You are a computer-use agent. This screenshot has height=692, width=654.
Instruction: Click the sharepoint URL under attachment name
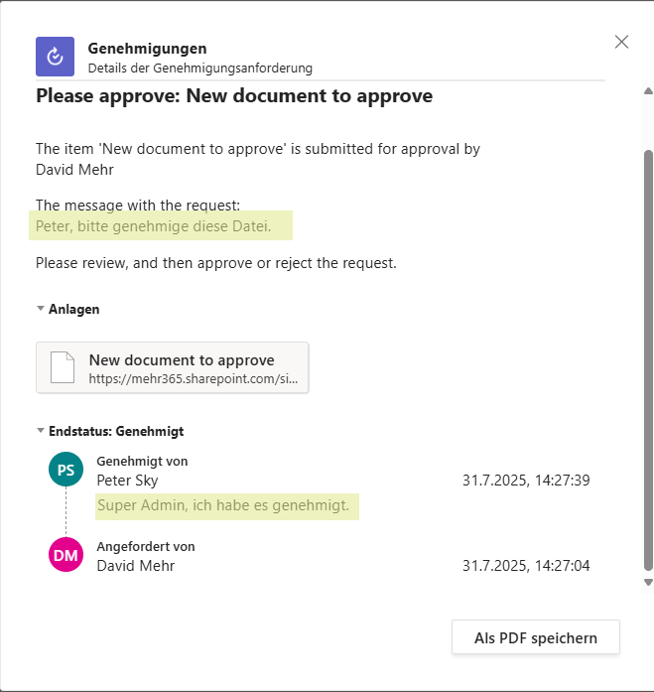[194, 378]
